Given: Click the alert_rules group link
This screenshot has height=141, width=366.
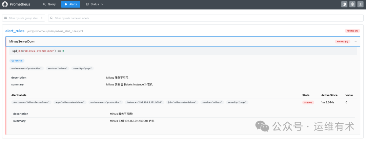Looking at the screenshot, I should tap(15, 31).
